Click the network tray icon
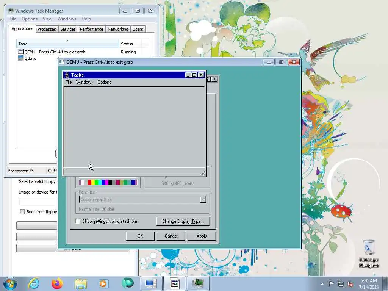Image resolution: width=388 pixels, height=291 pixels. click(x=341, y=284)
